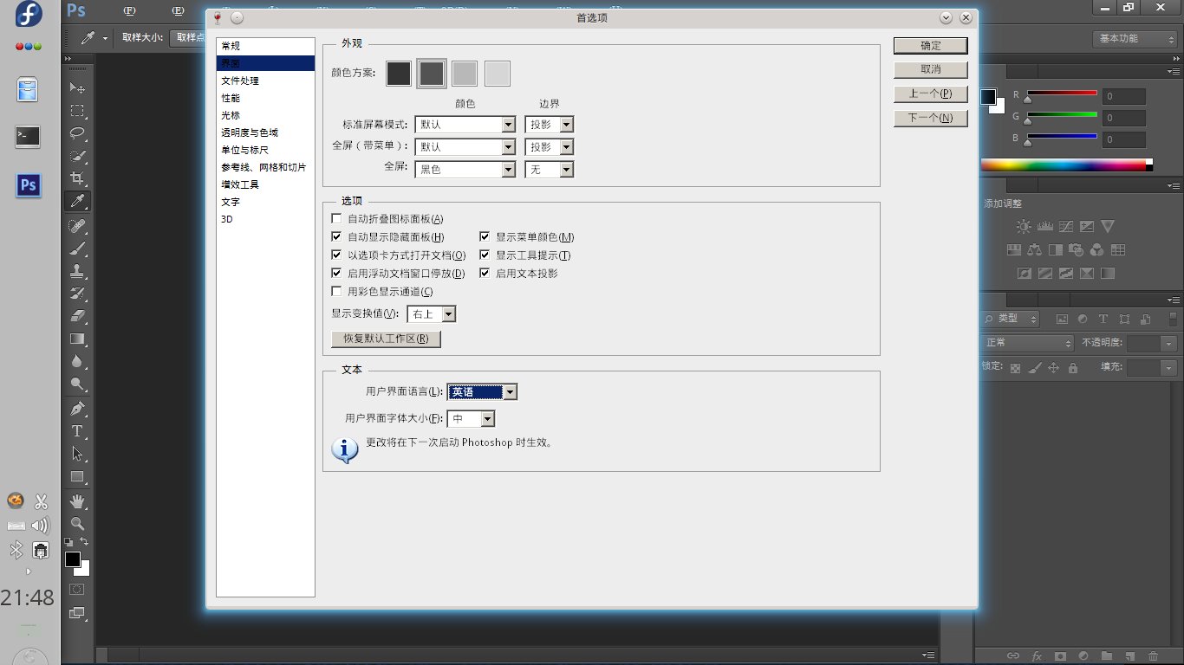The image size is (1184, 665).
Task: Select the Spot Healing Brush tool
Action: [x=77, y=226]
